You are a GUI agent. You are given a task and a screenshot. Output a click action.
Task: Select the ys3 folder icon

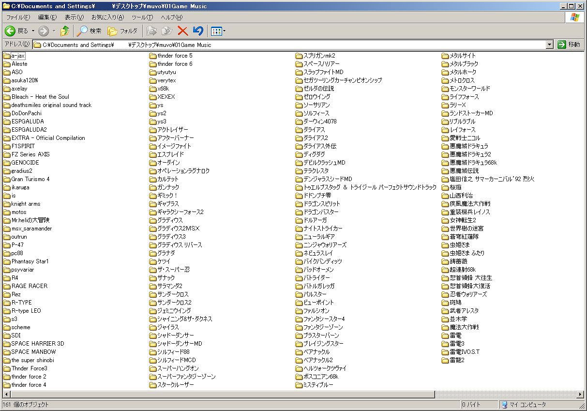[x=152, y=122]
